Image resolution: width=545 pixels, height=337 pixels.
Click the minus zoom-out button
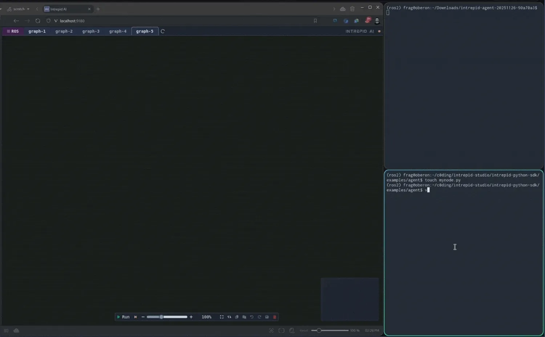pyautogui.click(x=143, y=317)
